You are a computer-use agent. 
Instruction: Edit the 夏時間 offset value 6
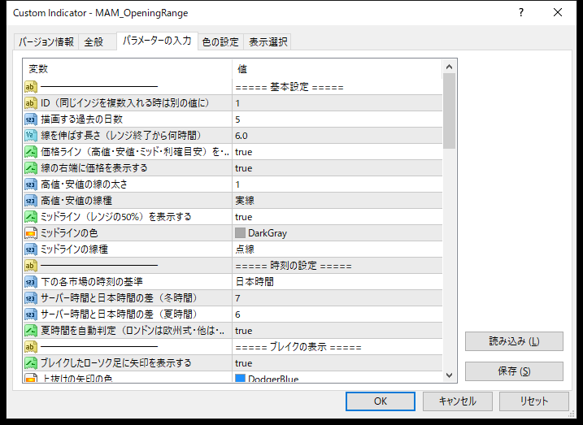tap(337, 314)
